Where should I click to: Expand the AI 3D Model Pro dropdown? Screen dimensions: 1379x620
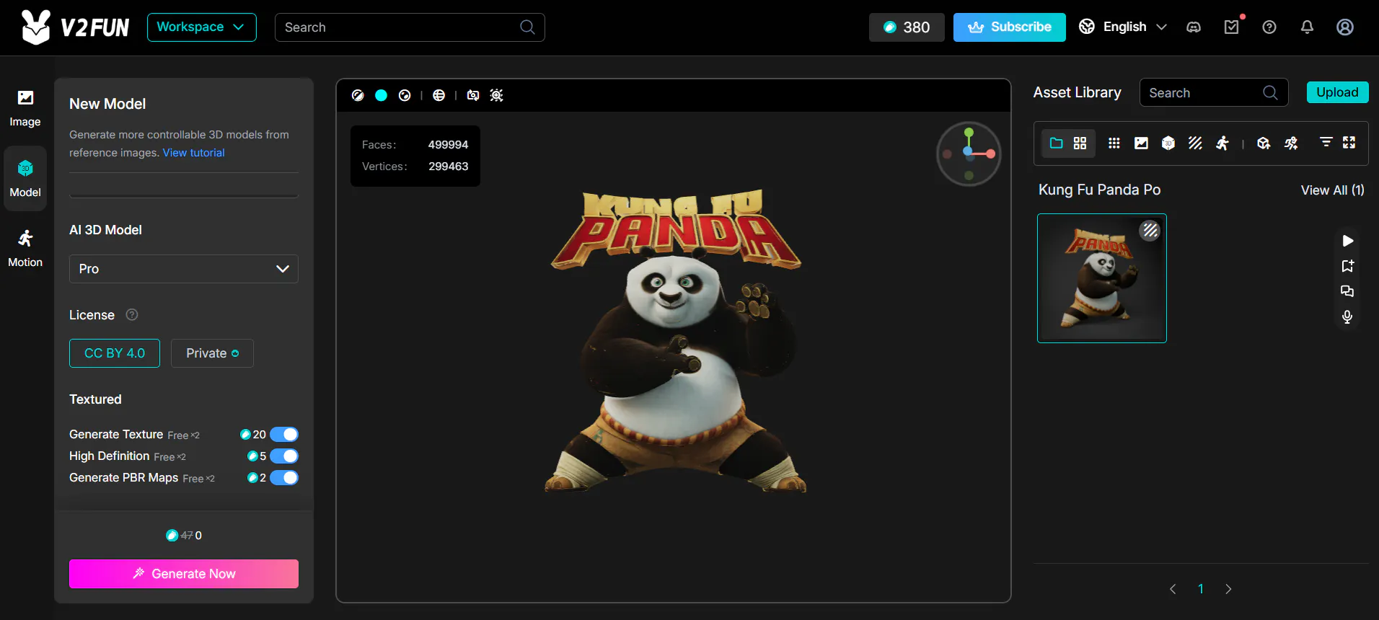184,269
